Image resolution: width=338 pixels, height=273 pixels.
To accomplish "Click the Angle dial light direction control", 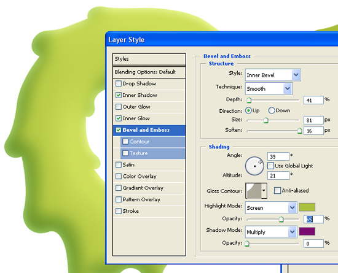I will [254, 166].
